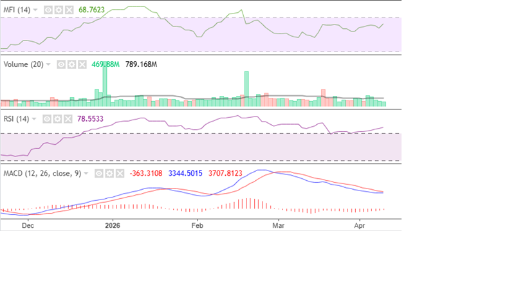Viewport: 527px width, 296px height.
Task: Open MACD indicator settings gear
Action: tap(109, 173)
